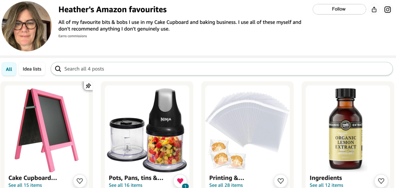This screenshot has width=396, height=188.
Task: Like the Cake Cupboard list with heart
Action: [80, 181]
